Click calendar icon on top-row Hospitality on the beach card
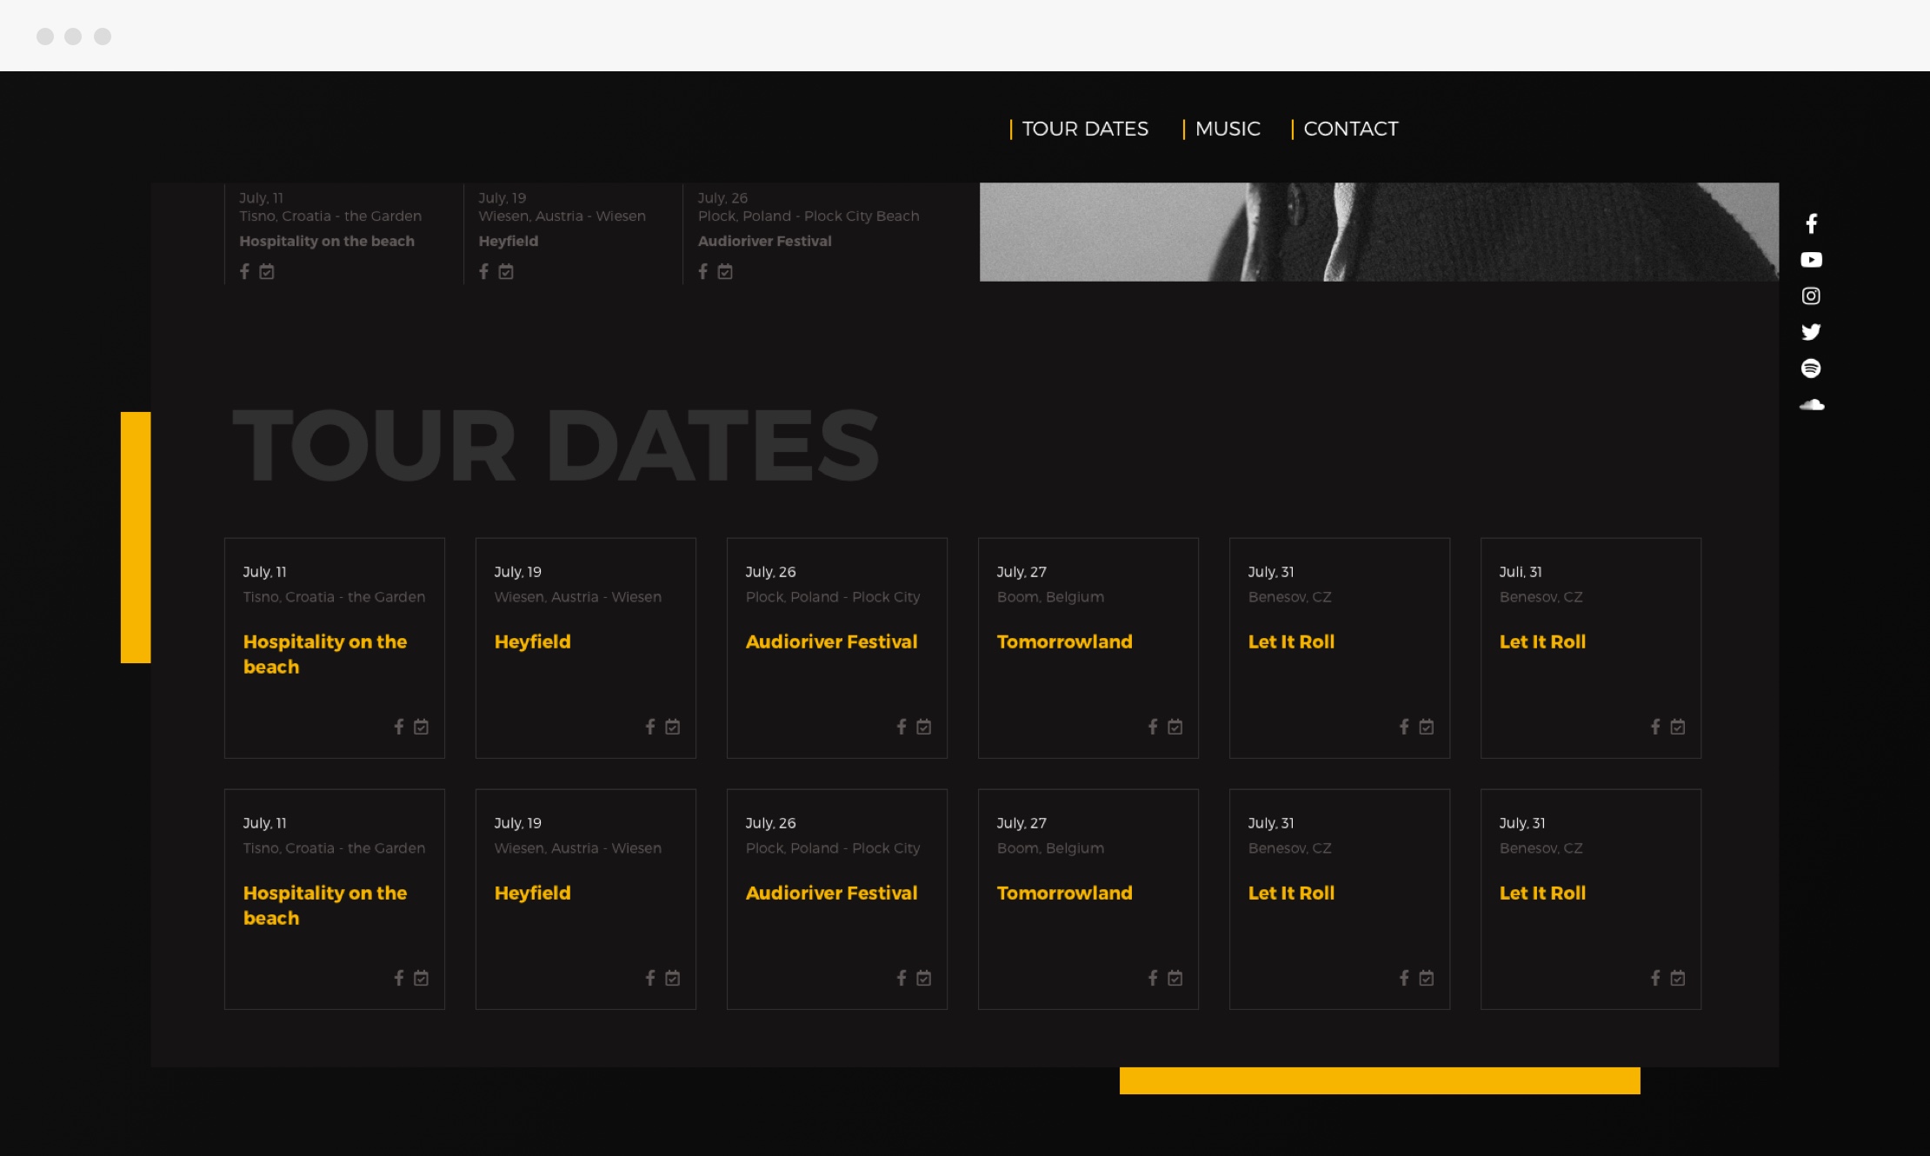 click(x=421, y=727)
